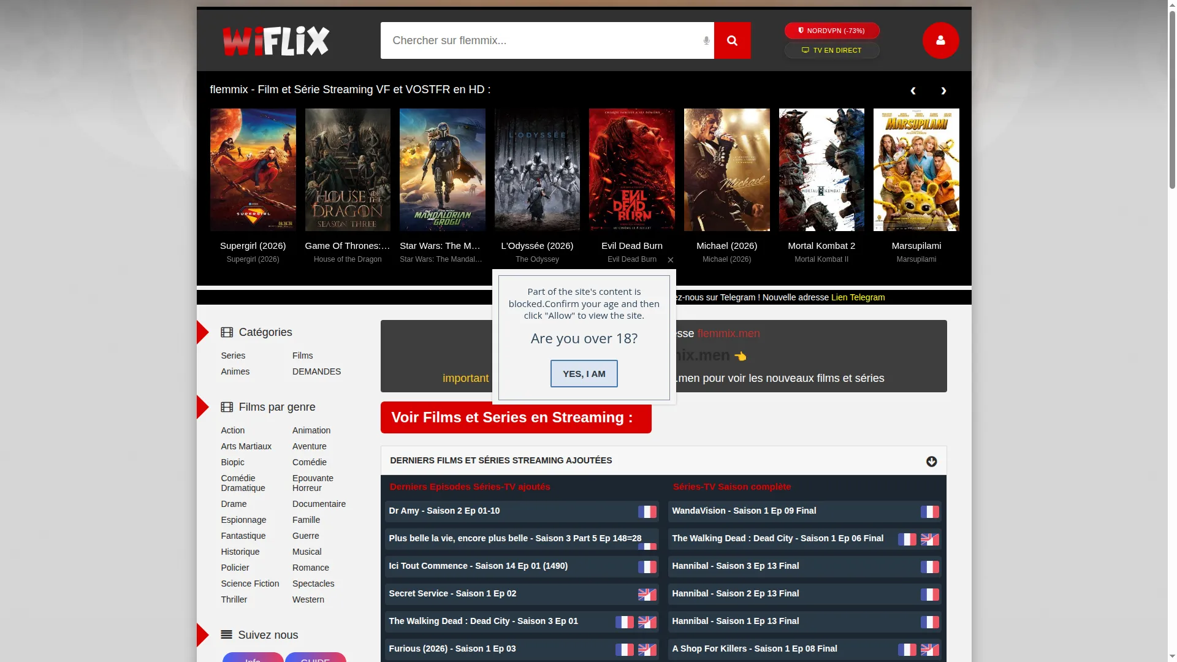Open the flemmix.men link
The width and height of the screenshot is (1177, 662).
[x=728, y=333]
